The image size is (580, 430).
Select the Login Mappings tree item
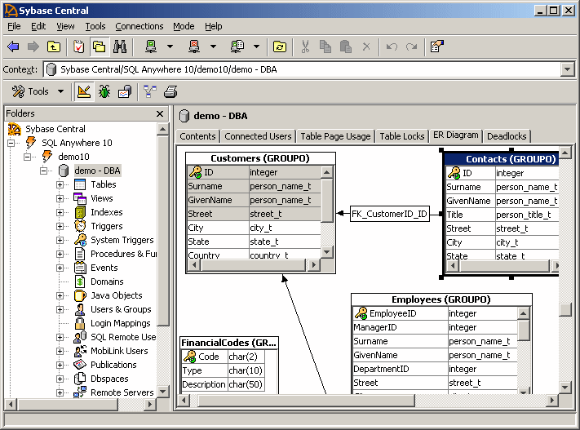[121, 323]
